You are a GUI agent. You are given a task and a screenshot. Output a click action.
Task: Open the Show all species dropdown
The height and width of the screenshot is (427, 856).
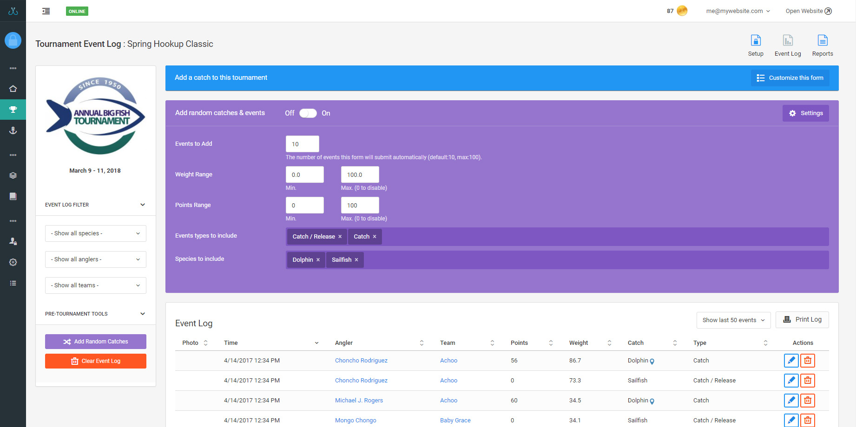[96, 233]
